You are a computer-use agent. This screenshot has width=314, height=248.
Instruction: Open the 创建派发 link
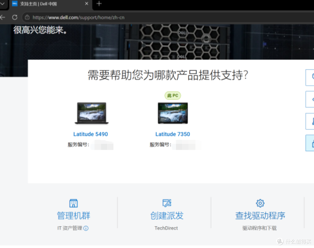(167, 215)
